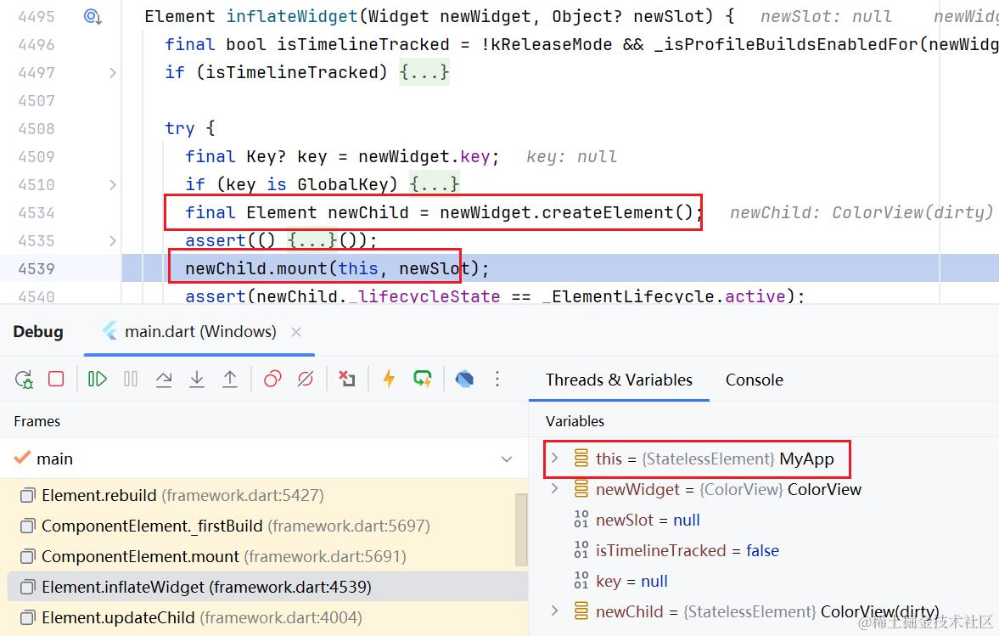Click object icon beside newWidget variable

[x=581, y=489]
